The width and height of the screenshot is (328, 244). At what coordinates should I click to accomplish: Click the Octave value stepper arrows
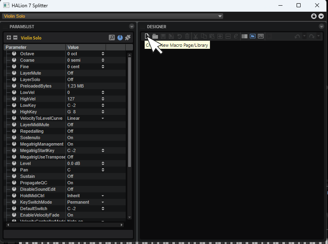click(103, 54)
